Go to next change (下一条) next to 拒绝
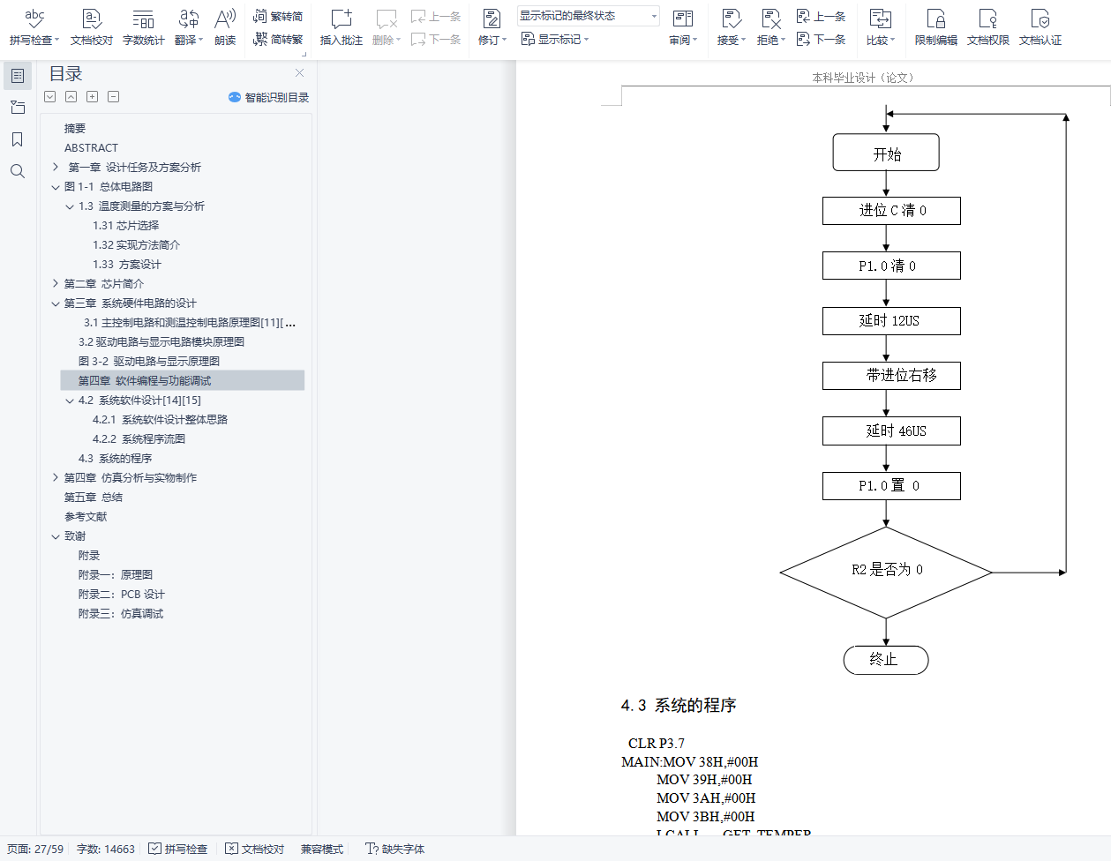The width and height of the screenshot is (1111, 861). tap(821, 39)
